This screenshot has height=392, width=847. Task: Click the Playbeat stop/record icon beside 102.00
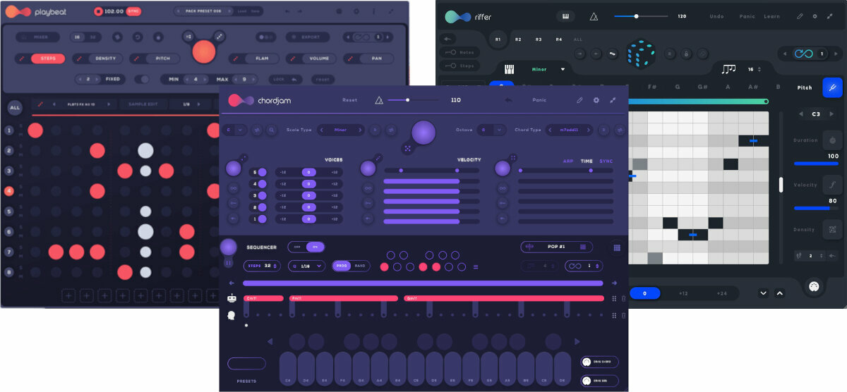(x=98, y=11)
